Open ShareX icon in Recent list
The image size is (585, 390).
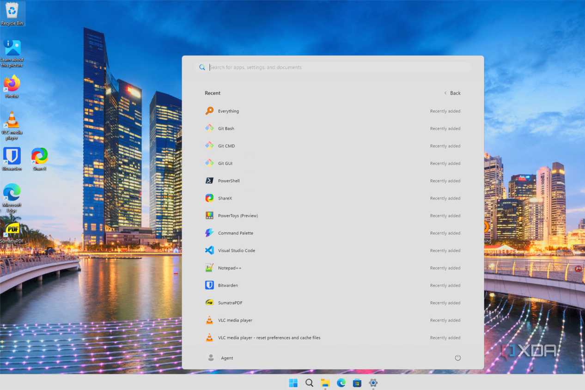[x=209, y=198]
